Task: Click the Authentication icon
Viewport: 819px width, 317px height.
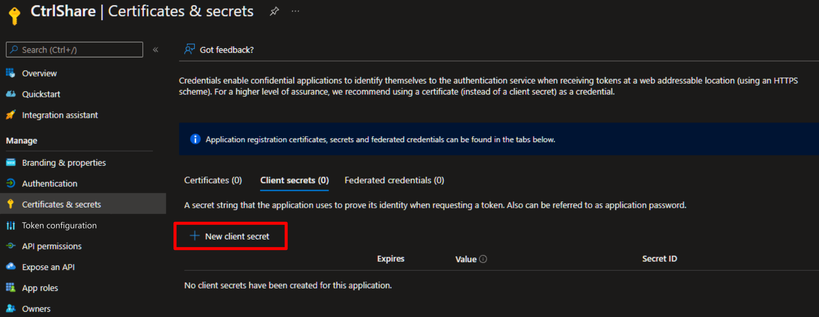Action: pos(11,183)
